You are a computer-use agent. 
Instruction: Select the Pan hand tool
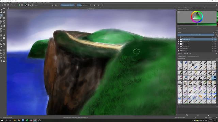(x=4, y=61)
